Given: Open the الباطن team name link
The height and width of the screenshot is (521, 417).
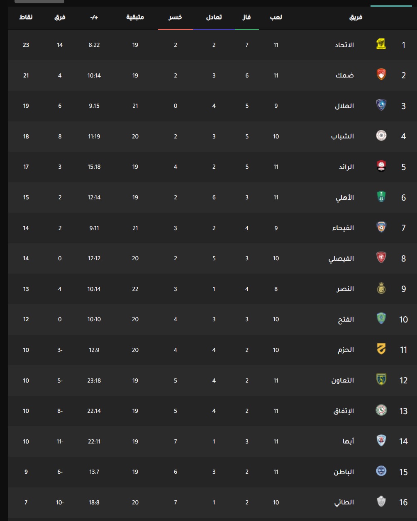Looking at the screenshot, I should [x=344, y=472].
